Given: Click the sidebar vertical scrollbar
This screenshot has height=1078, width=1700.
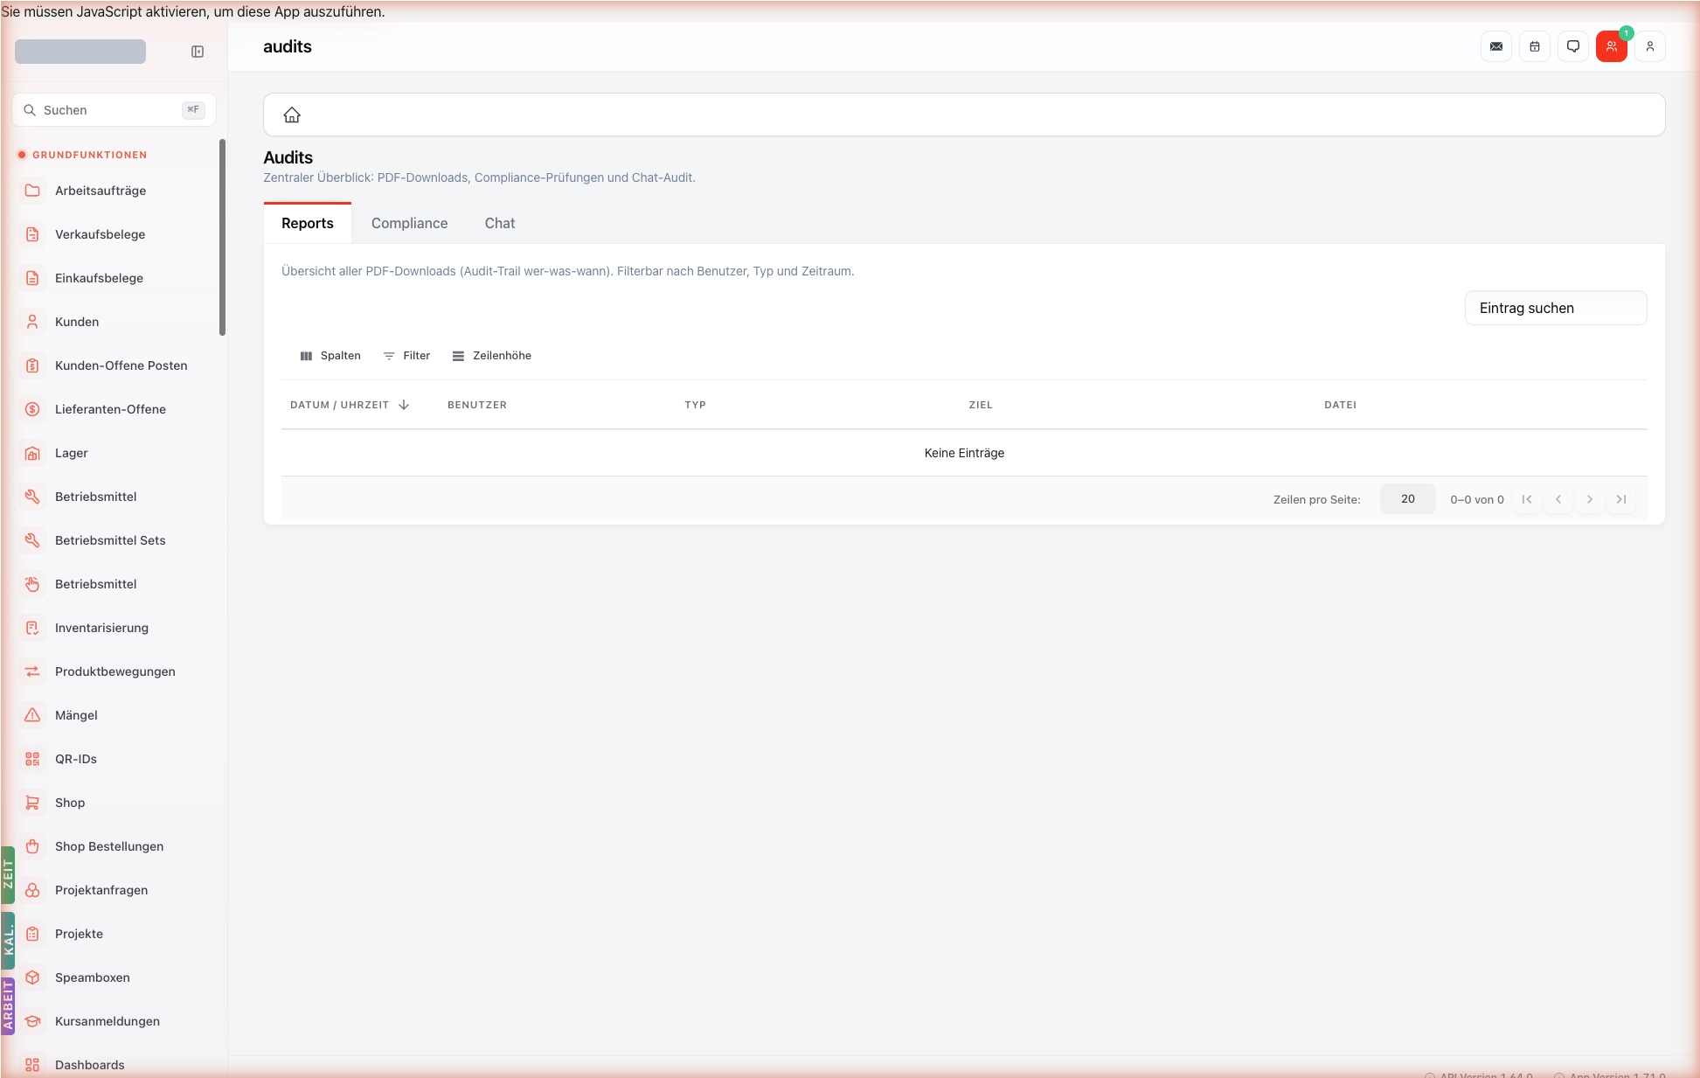Looking at the screenshot, I should coord(222,237).
